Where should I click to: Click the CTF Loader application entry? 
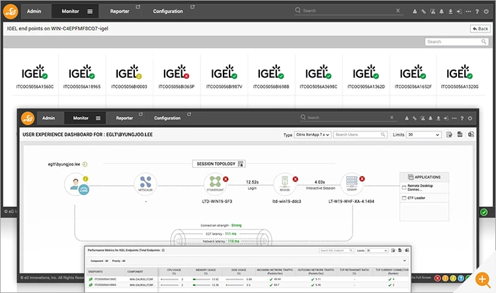point(424,198)
